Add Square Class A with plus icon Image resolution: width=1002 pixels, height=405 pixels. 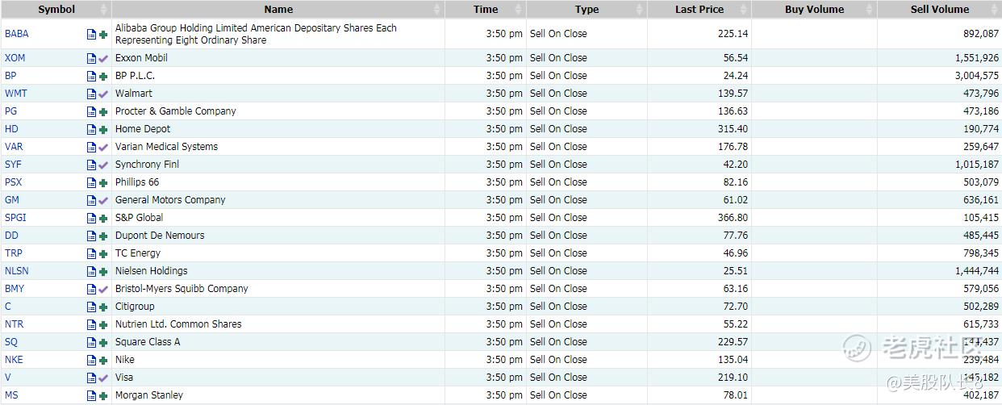[x=103, y=342]
